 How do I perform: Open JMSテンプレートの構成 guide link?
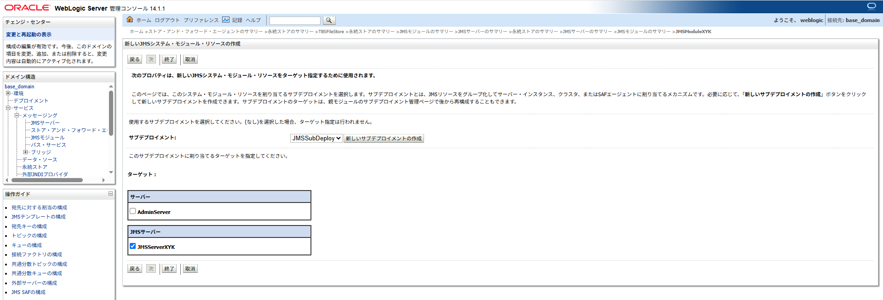click(38, 217)
